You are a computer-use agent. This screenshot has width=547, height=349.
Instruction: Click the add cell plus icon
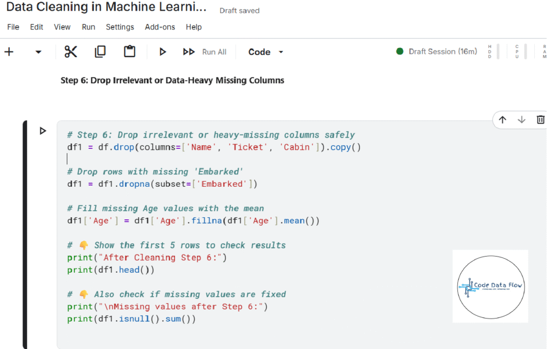click(9, 52)
